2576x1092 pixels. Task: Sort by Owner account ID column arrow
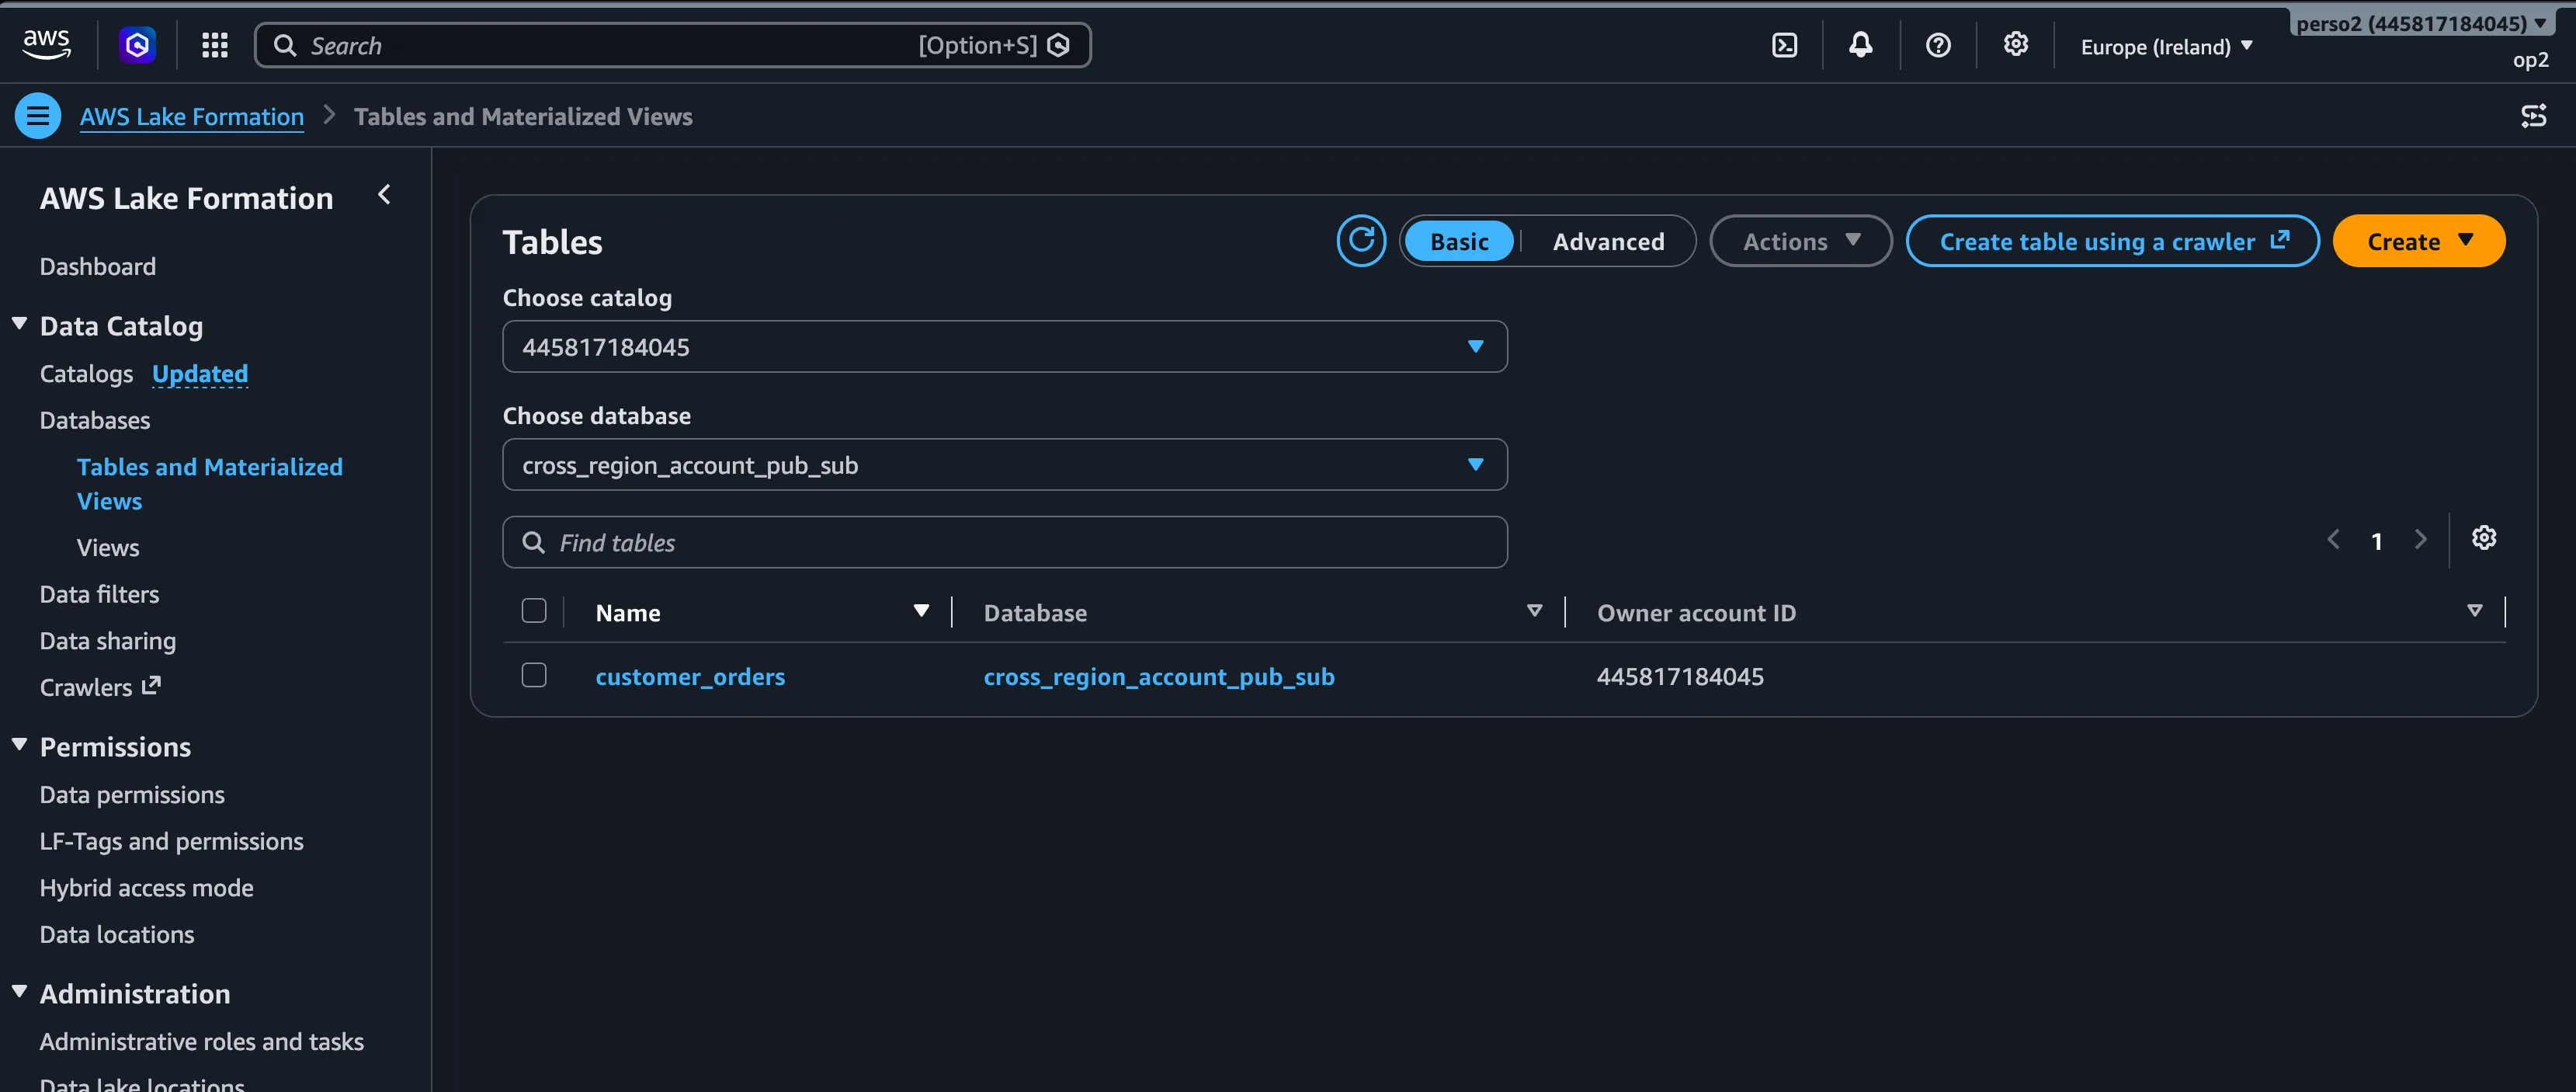tap(2474, 611)
